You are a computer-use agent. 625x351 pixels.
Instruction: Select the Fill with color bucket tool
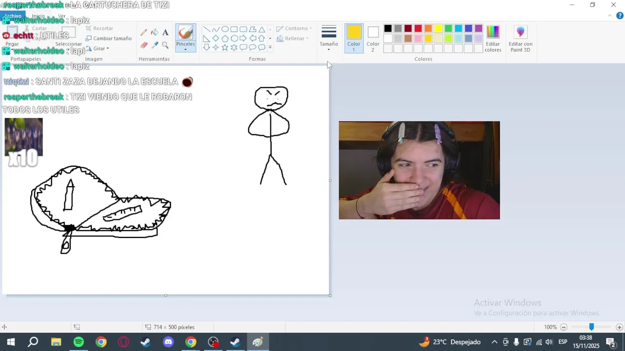[154, 33]
